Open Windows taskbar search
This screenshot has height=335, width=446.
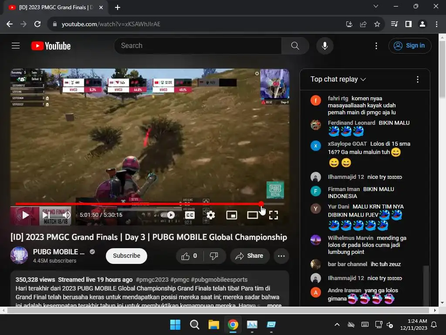click(195, 325)
